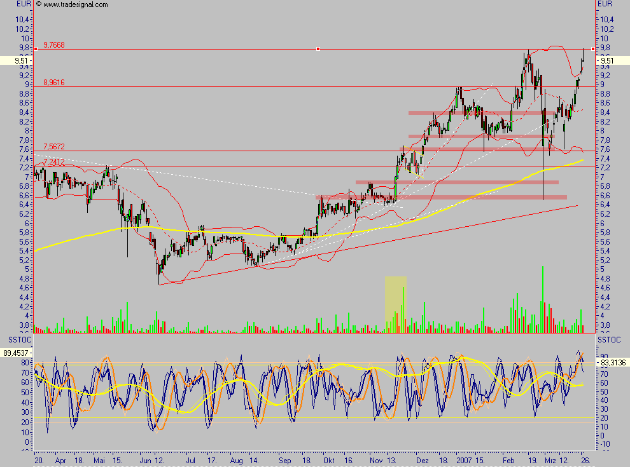Screen dimensions: 630x467
Task: Click the 89,4537 stochastic value tag
Action: click(16, 353)
